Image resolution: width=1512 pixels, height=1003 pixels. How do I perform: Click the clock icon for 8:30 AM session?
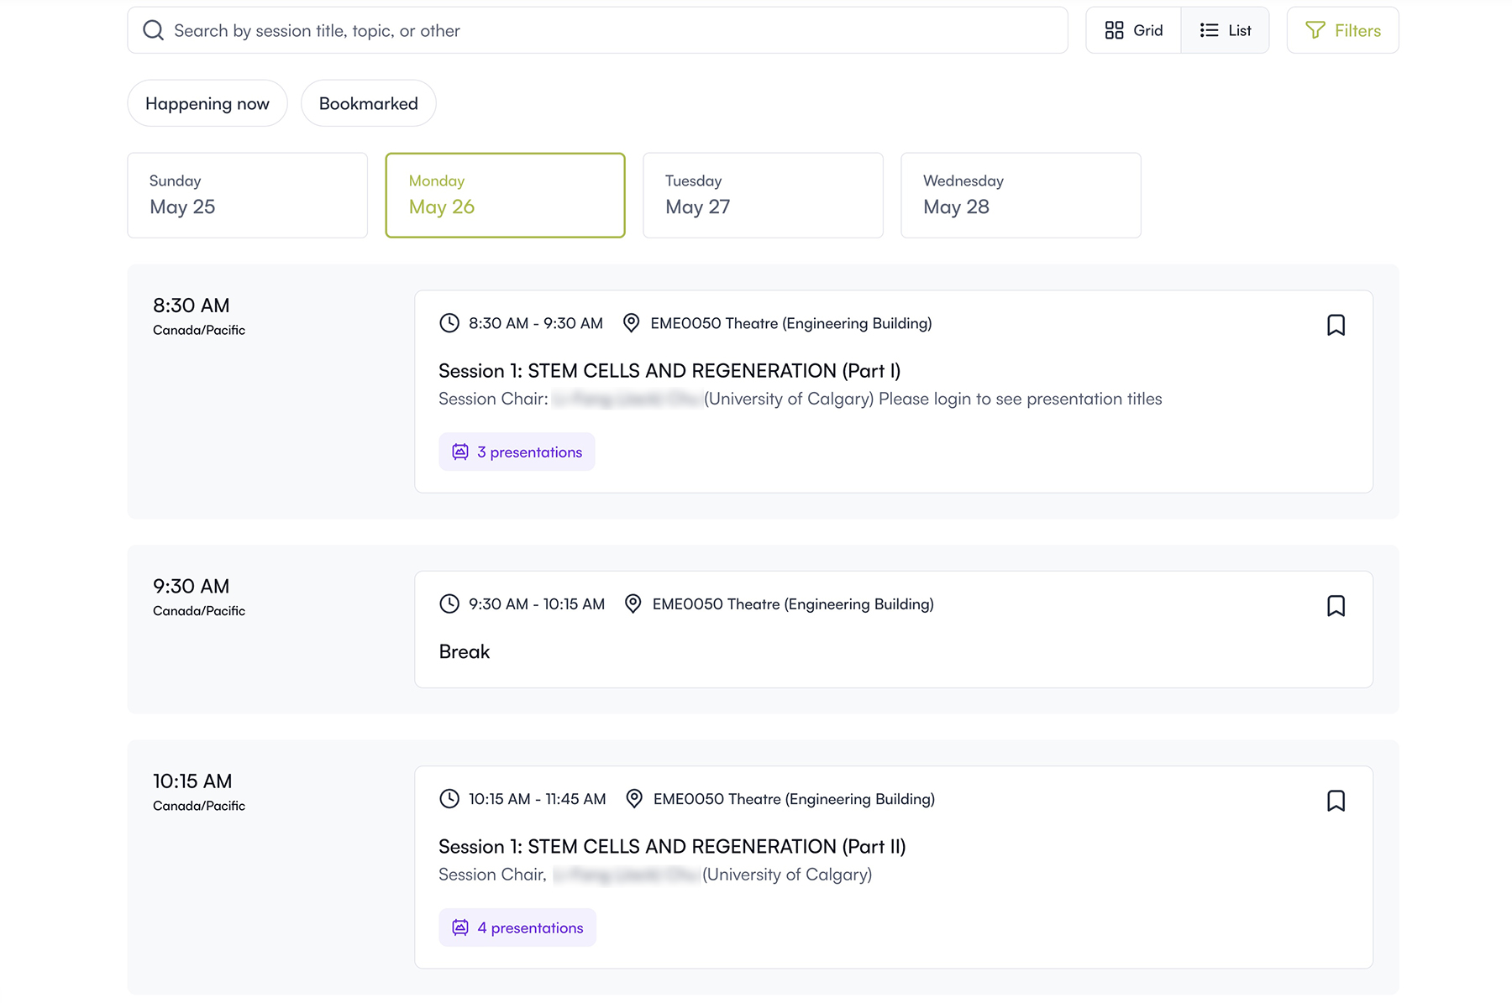pos(449,323)
